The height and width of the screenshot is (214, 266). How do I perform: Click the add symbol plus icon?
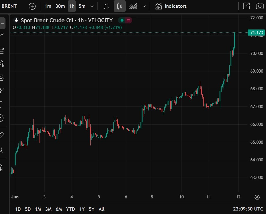coord(32,6)
